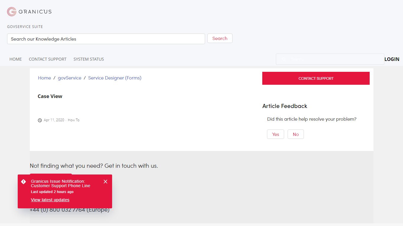The height and width of the screenshot is (226, 403).
Task: Click the red Search button
Action: [x=220, y=38]
